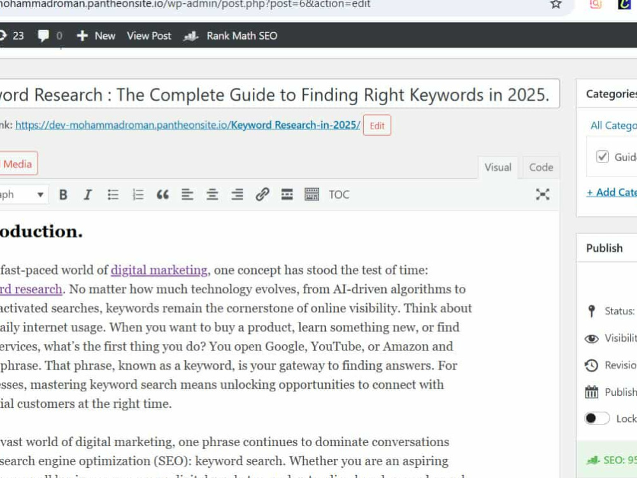
Task: Open the 23 updates indicator
Action: pyautogui.click(x=12, y=36)
